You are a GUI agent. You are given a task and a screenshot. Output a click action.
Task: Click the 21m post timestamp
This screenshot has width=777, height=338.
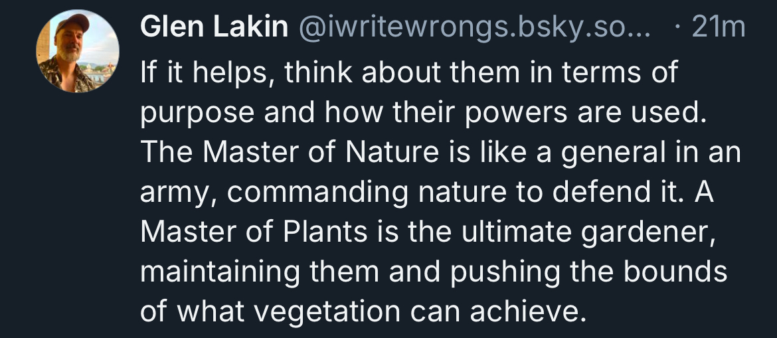pyautogui.click(x=718, y=28)
